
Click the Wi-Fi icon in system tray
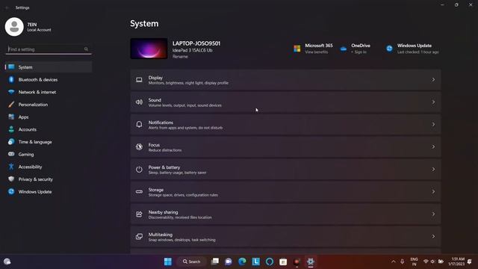point(426,262)
